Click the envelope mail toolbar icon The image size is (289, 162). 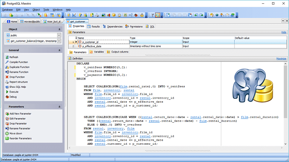click(227, 15)
